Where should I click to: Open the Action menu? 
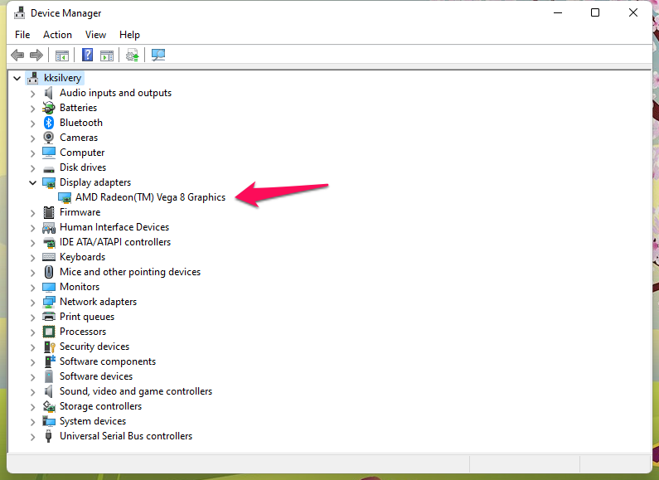[x=57, y=35]
